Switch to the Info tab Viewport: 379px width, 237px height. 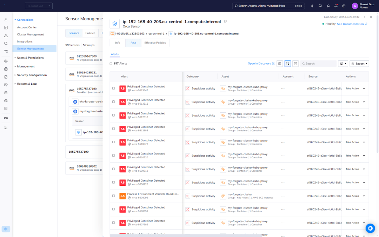118,43
